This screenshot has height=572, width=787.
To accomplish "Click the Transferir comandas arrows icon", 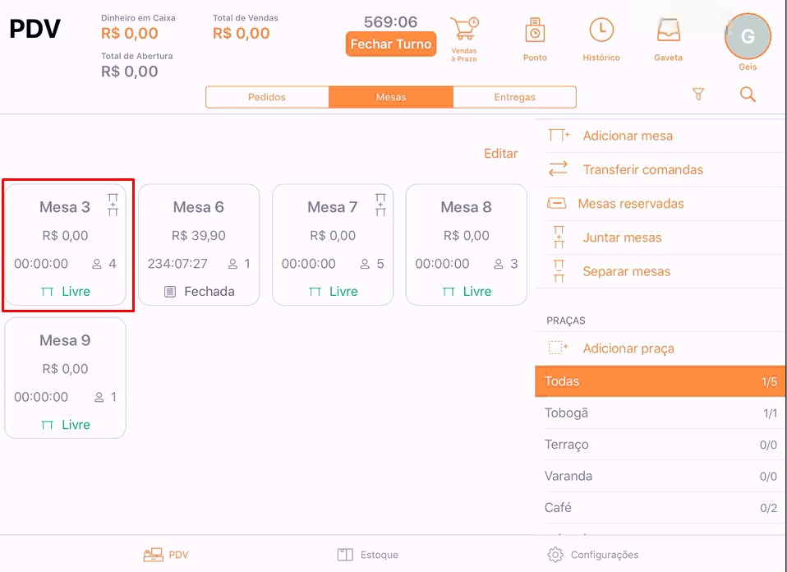I will coord(558,169).
